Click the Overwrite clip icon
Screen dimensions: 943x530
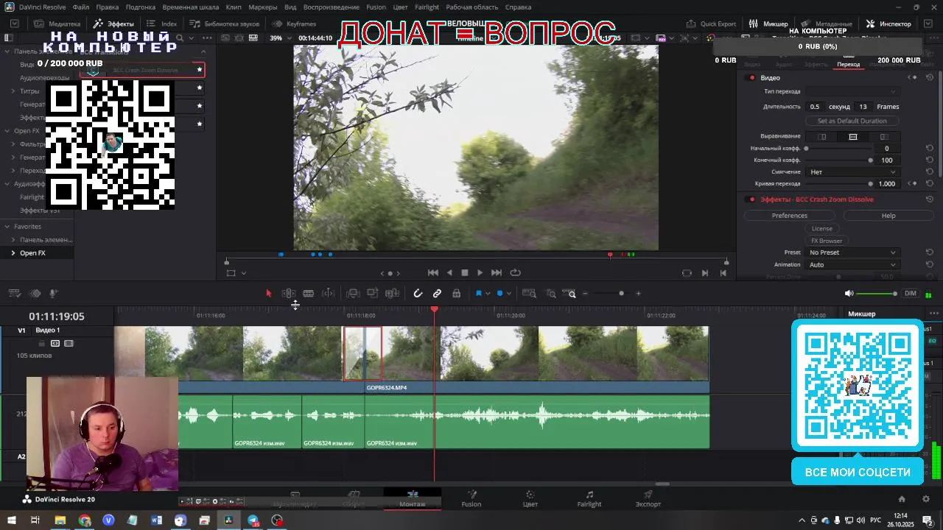pyautogui.click(x=373, y=294)
